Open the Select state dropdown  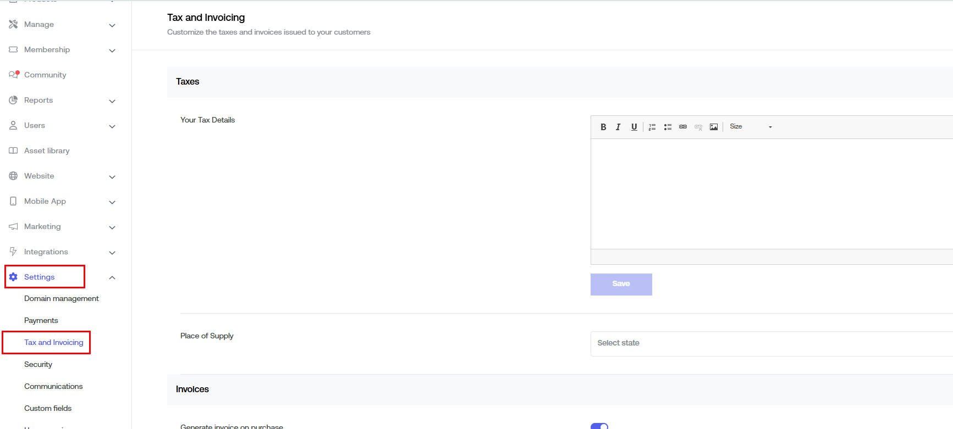tap(770, 343)
